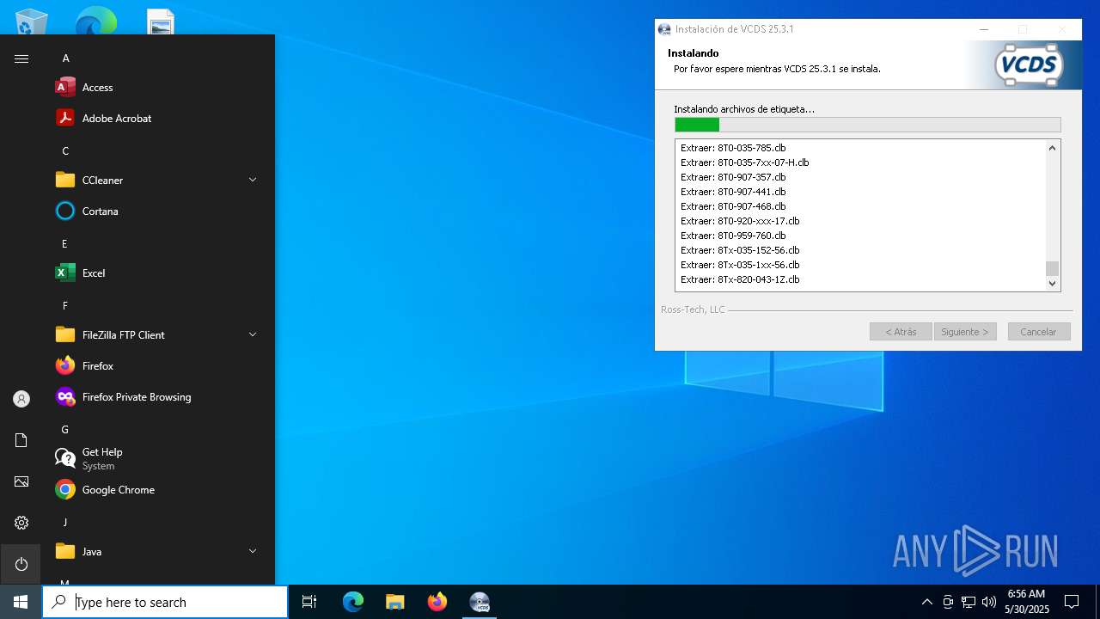The height and width of the screenshot is (619, 1100).
Task: Start Cortana from the app list
Action: tap(158, 211)
